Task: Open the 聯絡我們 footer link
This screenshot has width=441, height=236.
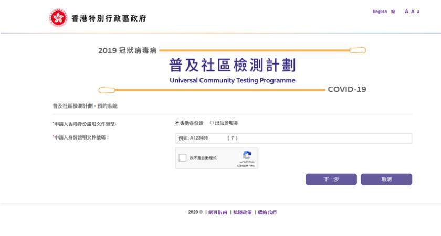Action: [267, 212]
